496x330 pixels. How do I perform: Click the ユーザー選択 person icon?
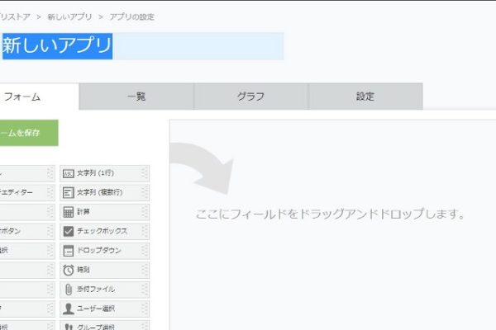[69, 309]
